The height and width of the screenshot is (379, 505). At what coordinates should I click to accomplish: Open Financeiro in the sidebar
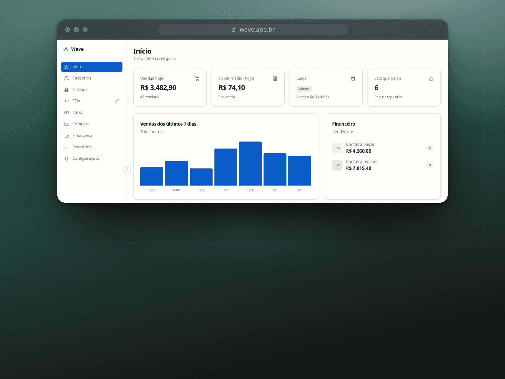click(x=92, y=135)
